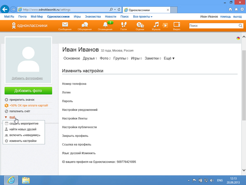
Task: Click the orange music play button
Action: [x=165, y=25]
